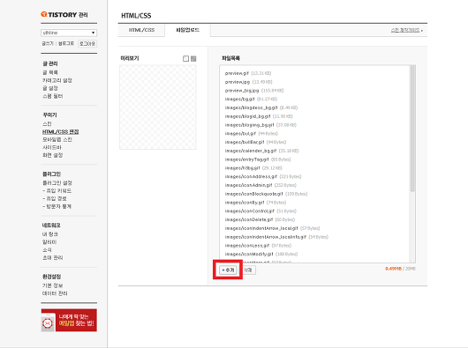
Task: Select file images/iconBlockquote.gif
Action: tap(266, 194)
